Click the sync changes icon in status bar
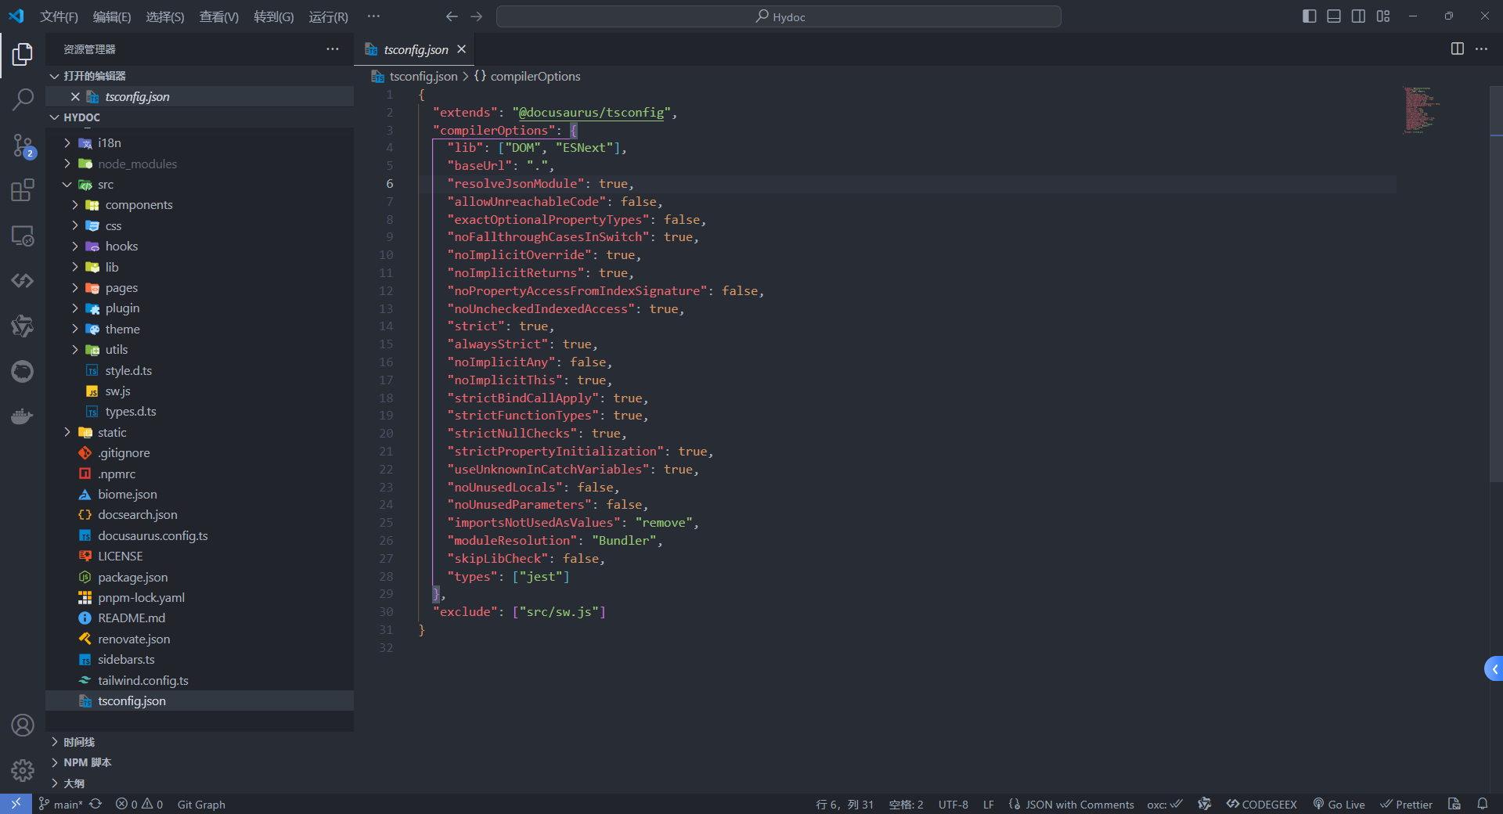The image size is (1503, 814). [x=96, y=804]
